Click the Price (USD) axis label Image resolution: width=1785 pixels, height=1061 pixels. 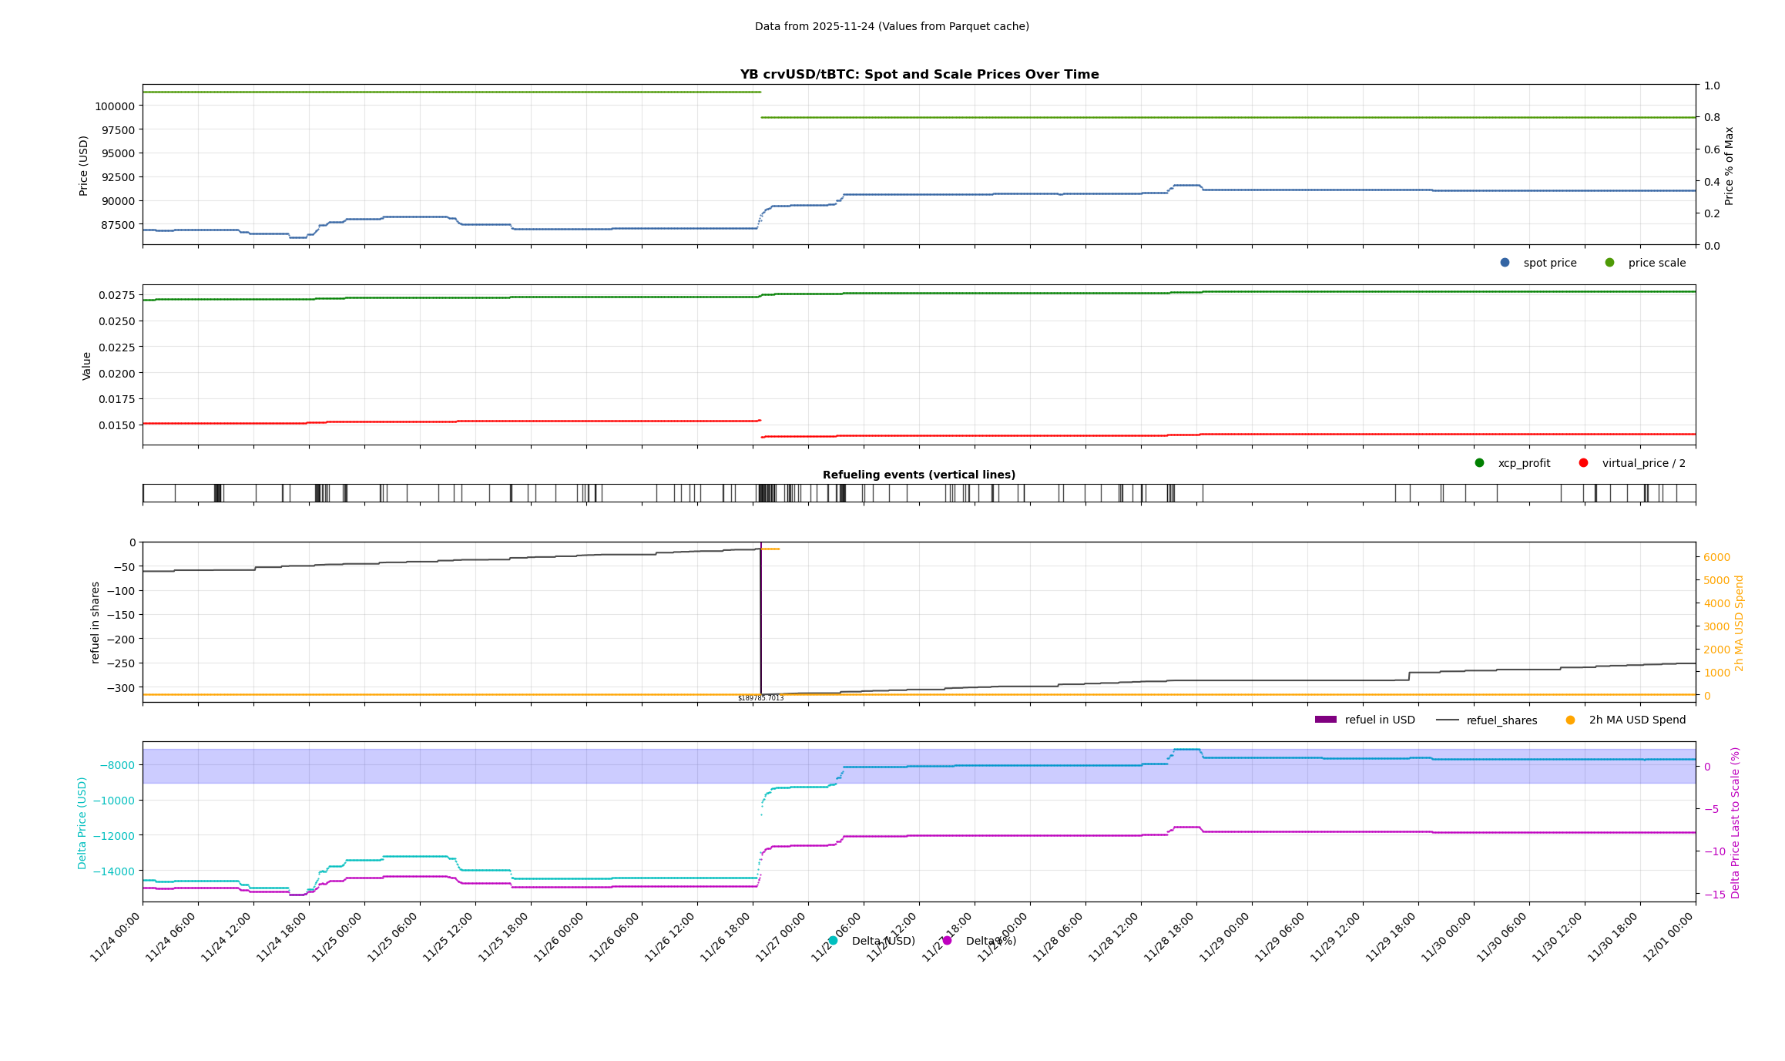[84, 166]
